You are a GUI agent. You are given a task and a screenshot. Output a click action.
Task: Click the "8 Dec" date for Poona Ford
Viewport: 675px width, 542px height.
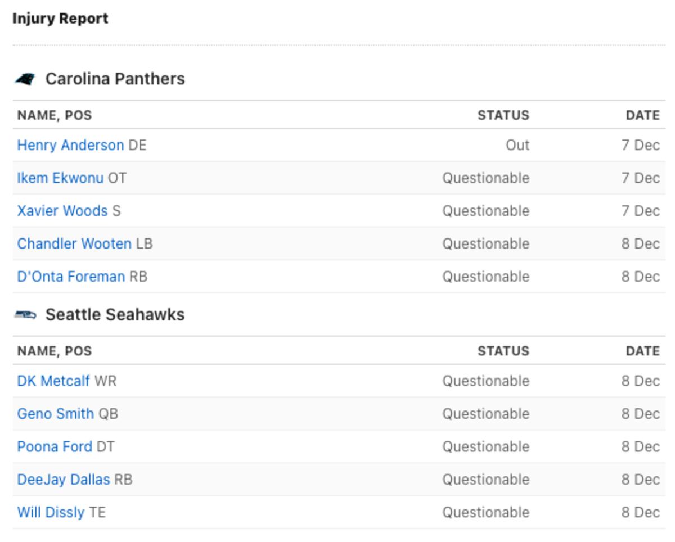[x=640, y=447]
